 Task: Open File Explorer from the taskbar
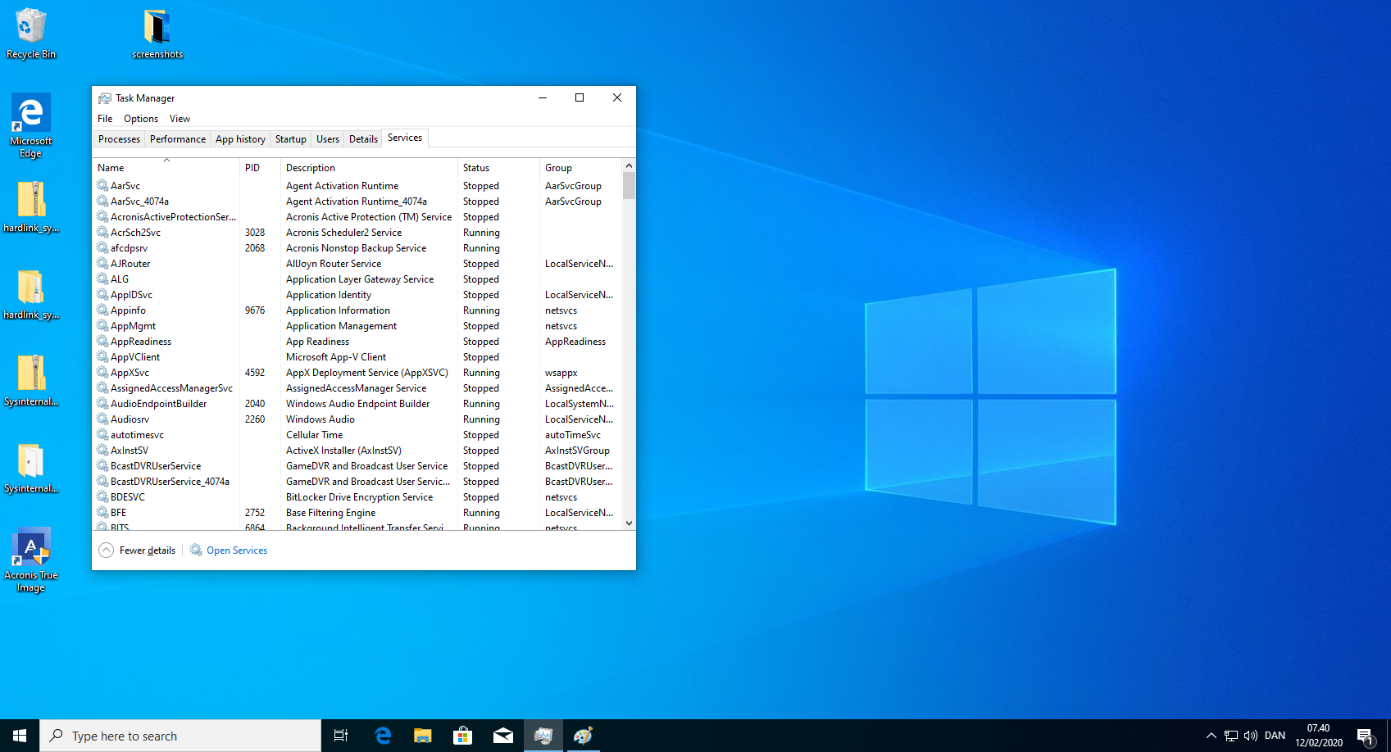click(x=422, y=736)
